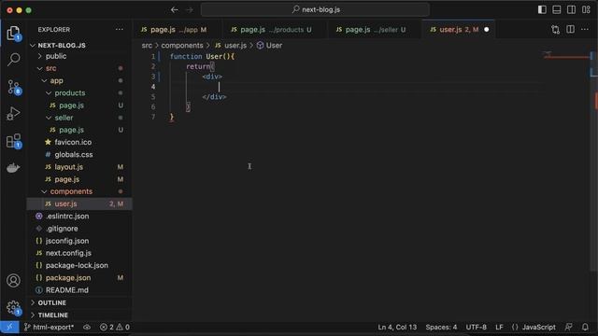598x336 pixels.
Task: Toggle the secondary side bar layout icon
Action: click(571, 10)
